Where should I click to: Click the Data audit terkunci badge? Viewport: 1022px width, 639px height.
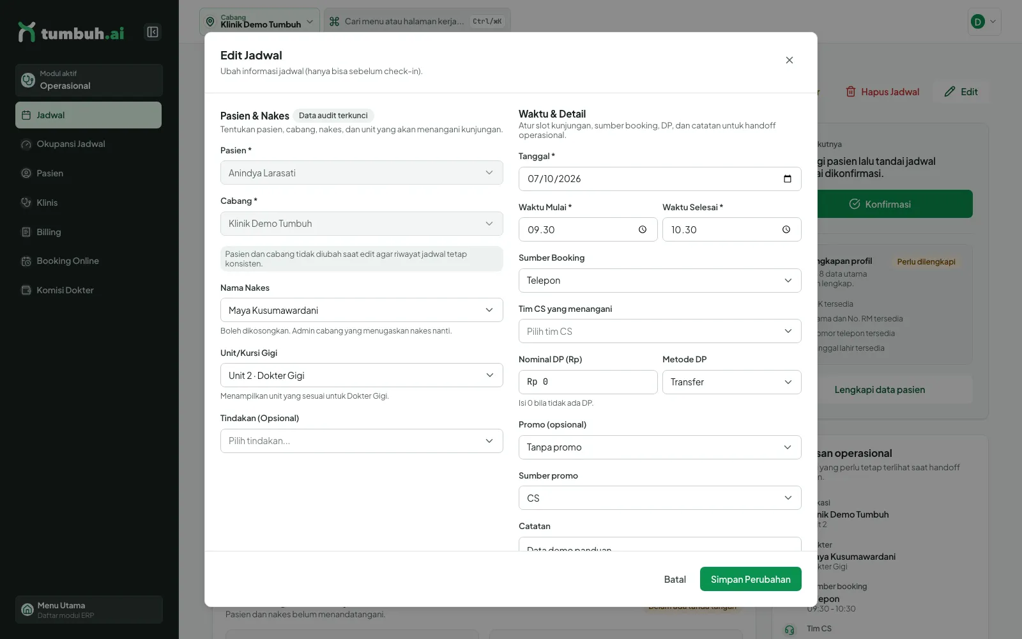point(333,116)
